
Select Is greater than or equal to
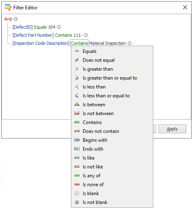(112, 78)
